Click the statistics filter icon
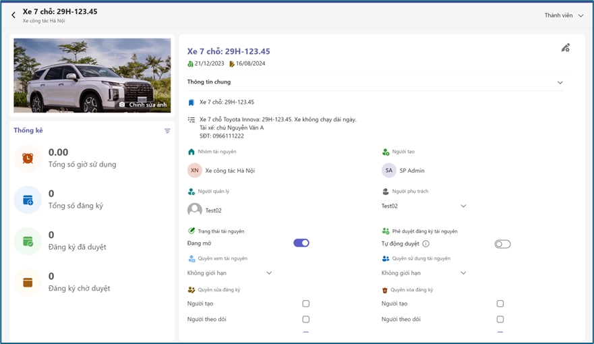The width and height of the screenshot is (594, 344). (x=167, y=131)
